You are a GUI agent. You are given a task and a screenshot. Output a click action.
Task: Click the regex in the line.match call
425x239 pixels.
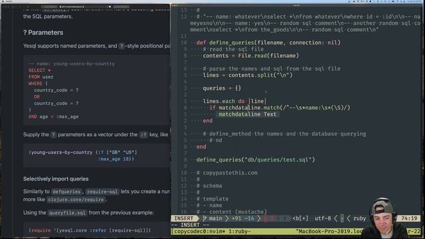point(314,108)
